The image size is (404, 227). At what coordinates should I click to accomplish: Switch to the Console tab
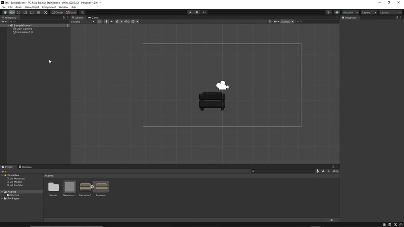click(x=25, y=167)
